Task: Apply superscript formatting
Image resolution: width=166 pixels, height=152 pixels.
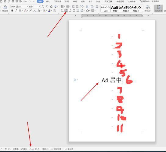Action: tap(31, 11)
